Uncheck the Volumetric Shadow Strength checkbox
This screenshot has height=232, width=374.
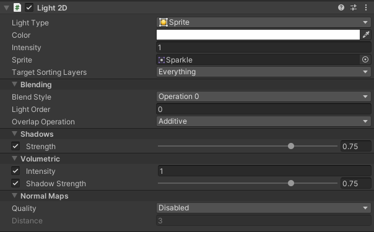pos(15,183)
